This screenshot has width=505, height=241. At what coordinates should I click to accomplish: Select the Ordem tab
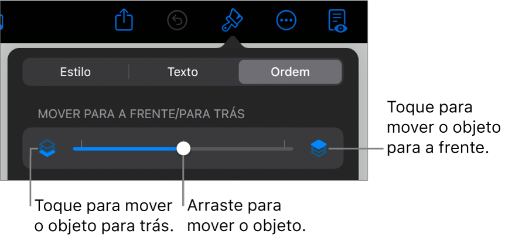tap(290, 72)
